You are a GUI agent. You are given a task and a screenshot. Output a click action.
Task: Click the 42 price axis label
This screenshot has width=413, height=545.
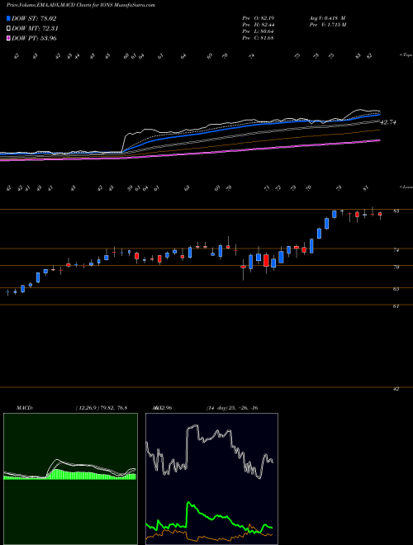396,389
